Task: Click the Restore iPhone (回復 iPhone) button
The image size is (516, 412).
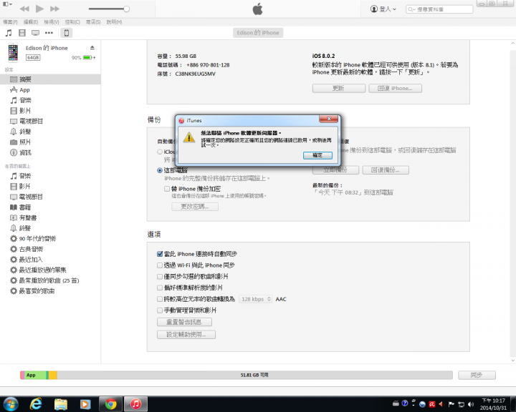Action: tap(395, 89)
